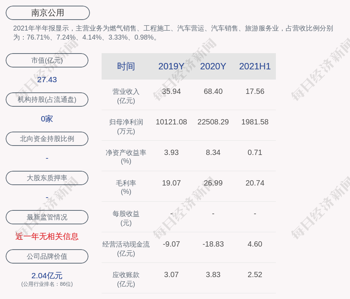Click 2020Y revenue value 68.40
The image size is (350, 299).
[x=213, y=92]
